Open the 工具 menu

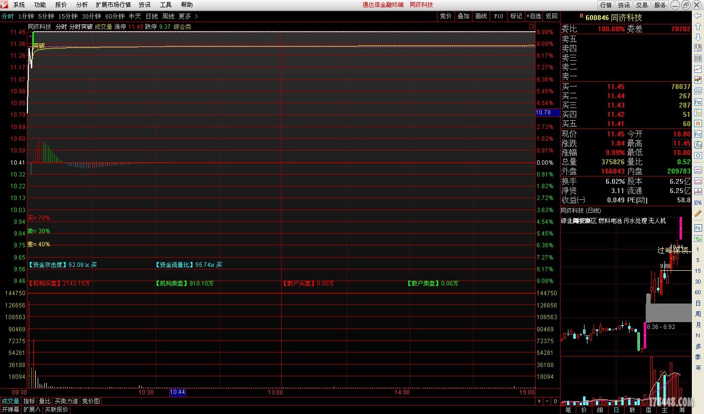click(166, 4)
